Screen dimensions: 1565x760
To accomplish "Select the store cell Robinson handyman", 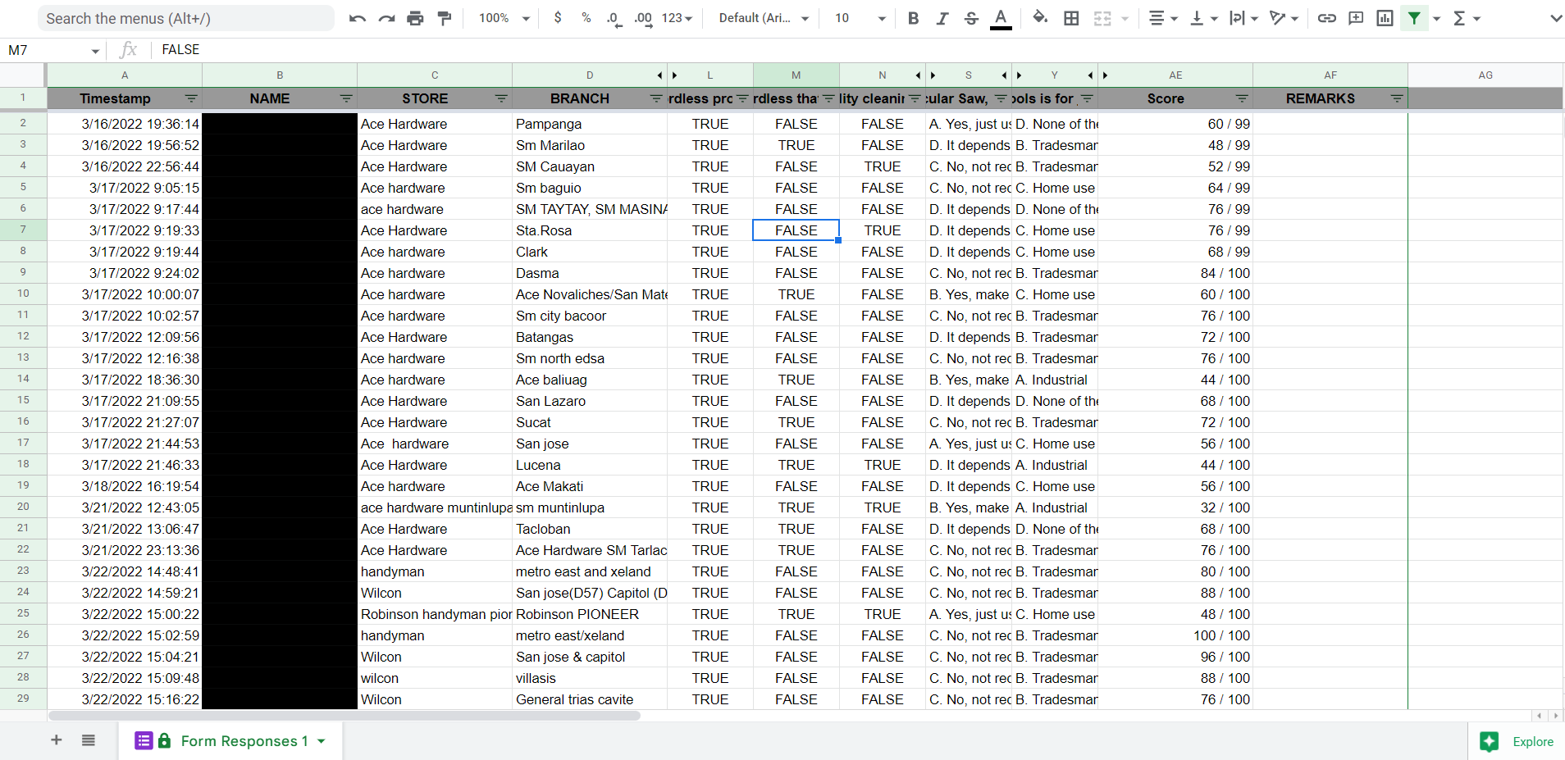I will (x=435, y=614).
